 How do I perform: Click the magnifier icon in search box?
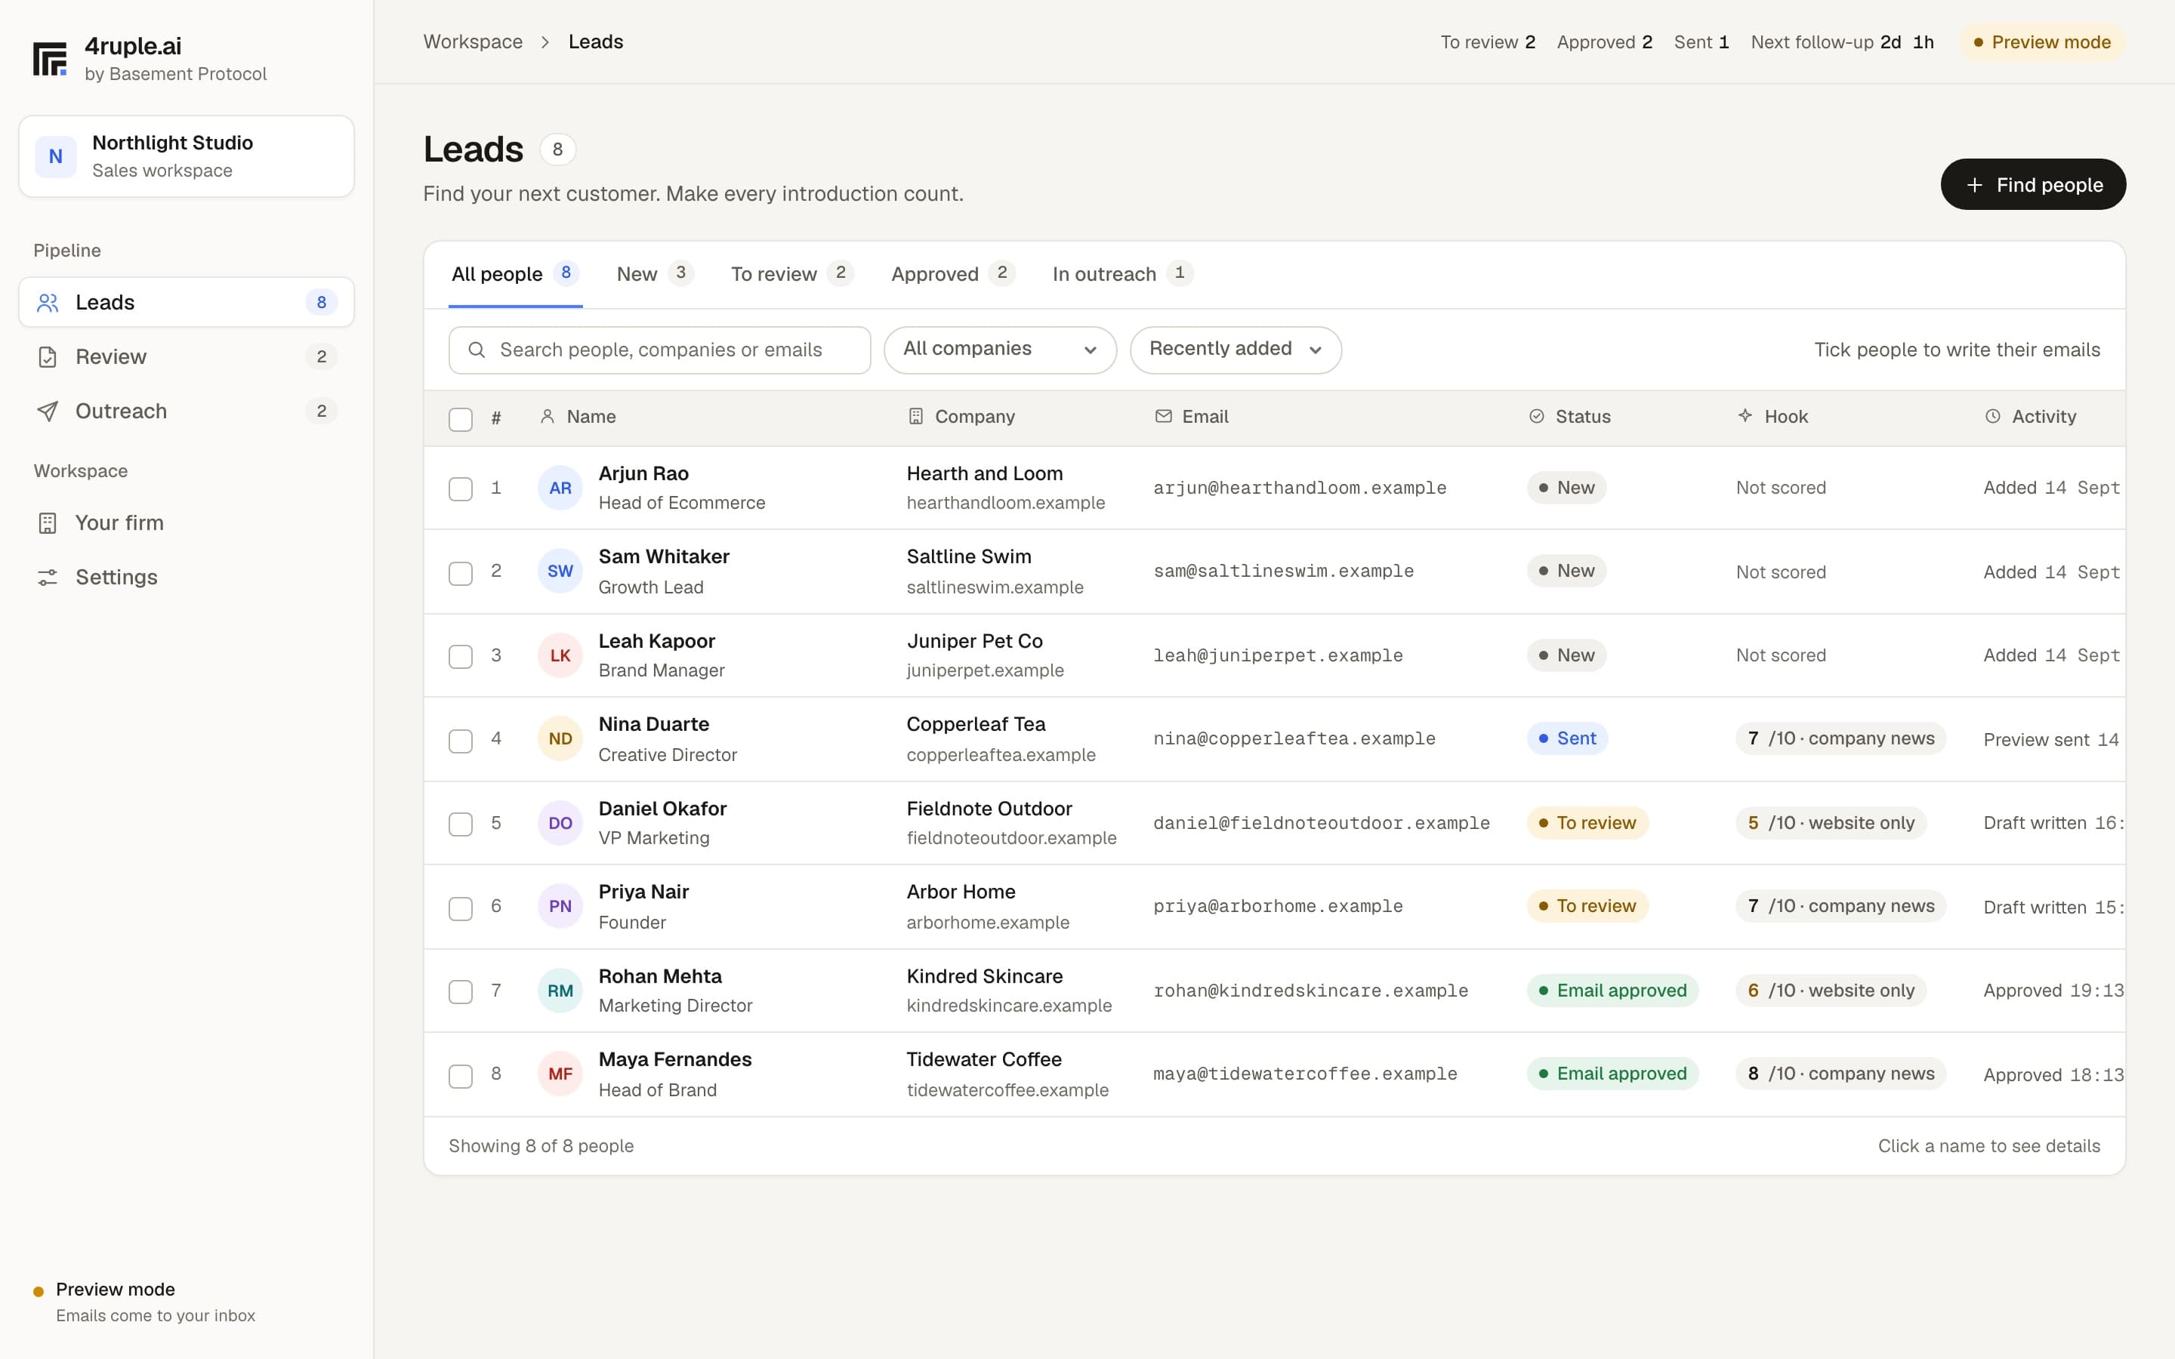coord(477,350)
